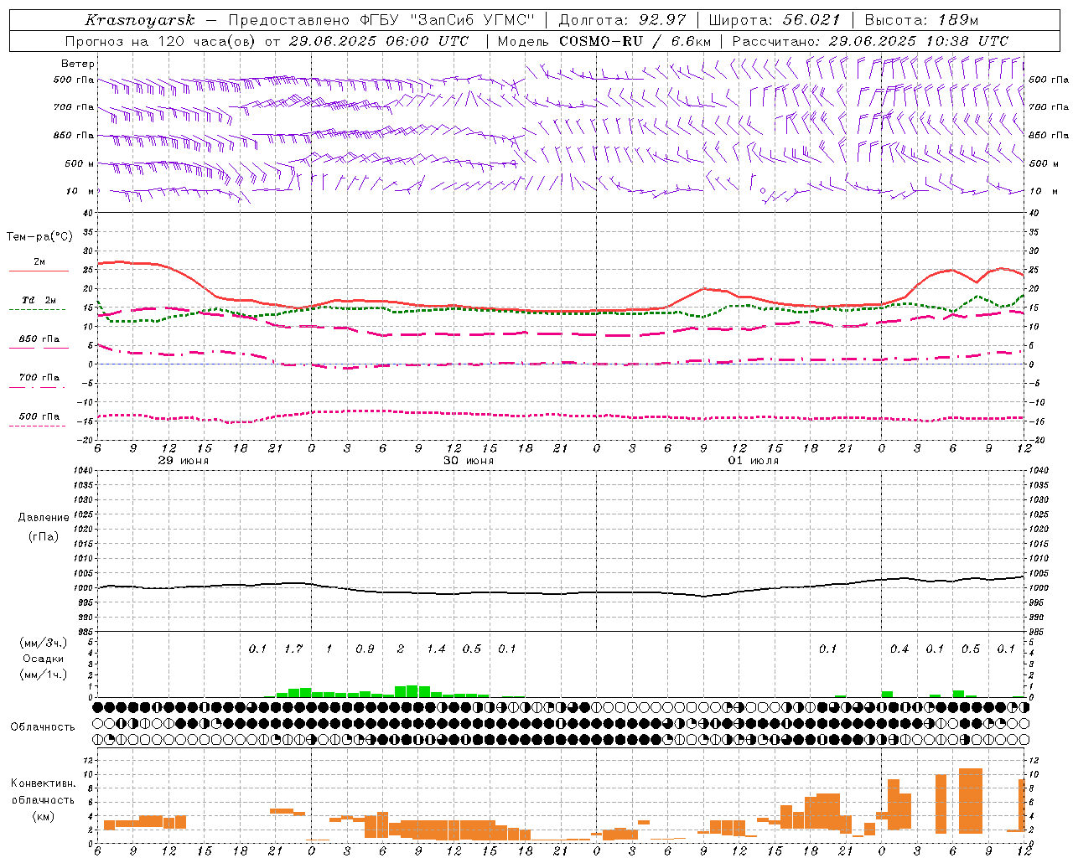Click the 'Тем-ра(°C)' temperature panel label
Viewport: 1073px width, 858px height.
click(x=39, y=237)
